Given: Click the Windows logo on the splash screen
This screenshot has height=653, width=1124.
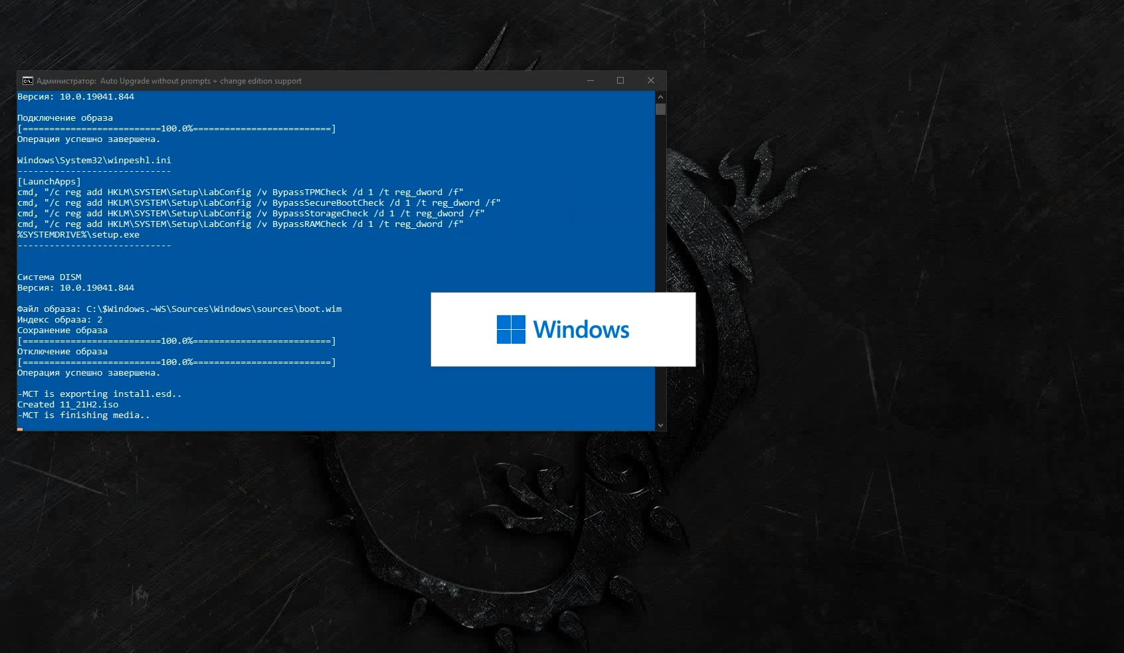Looking at the screenshot, I should point(511,330).
